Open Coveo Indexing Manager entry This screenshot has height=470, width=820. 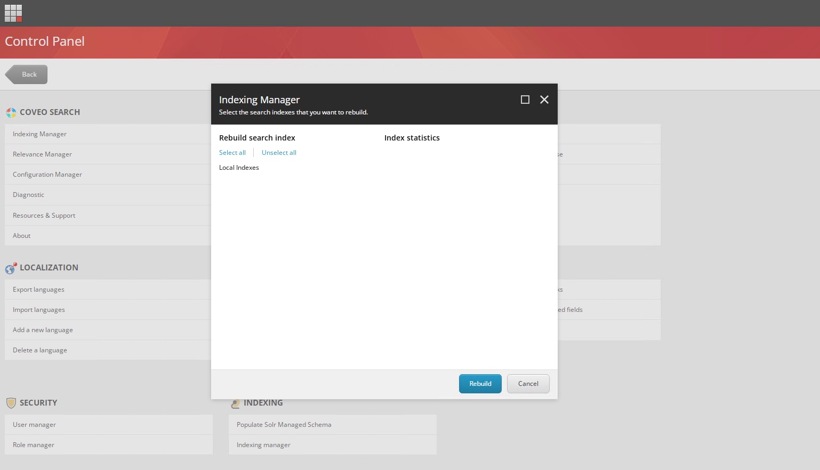tap(108, 134)
